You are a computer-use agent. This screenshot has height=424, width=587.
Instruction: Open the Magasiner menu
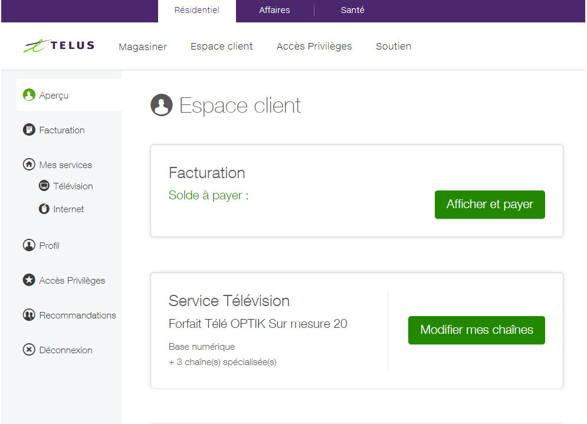click(143, 47)
